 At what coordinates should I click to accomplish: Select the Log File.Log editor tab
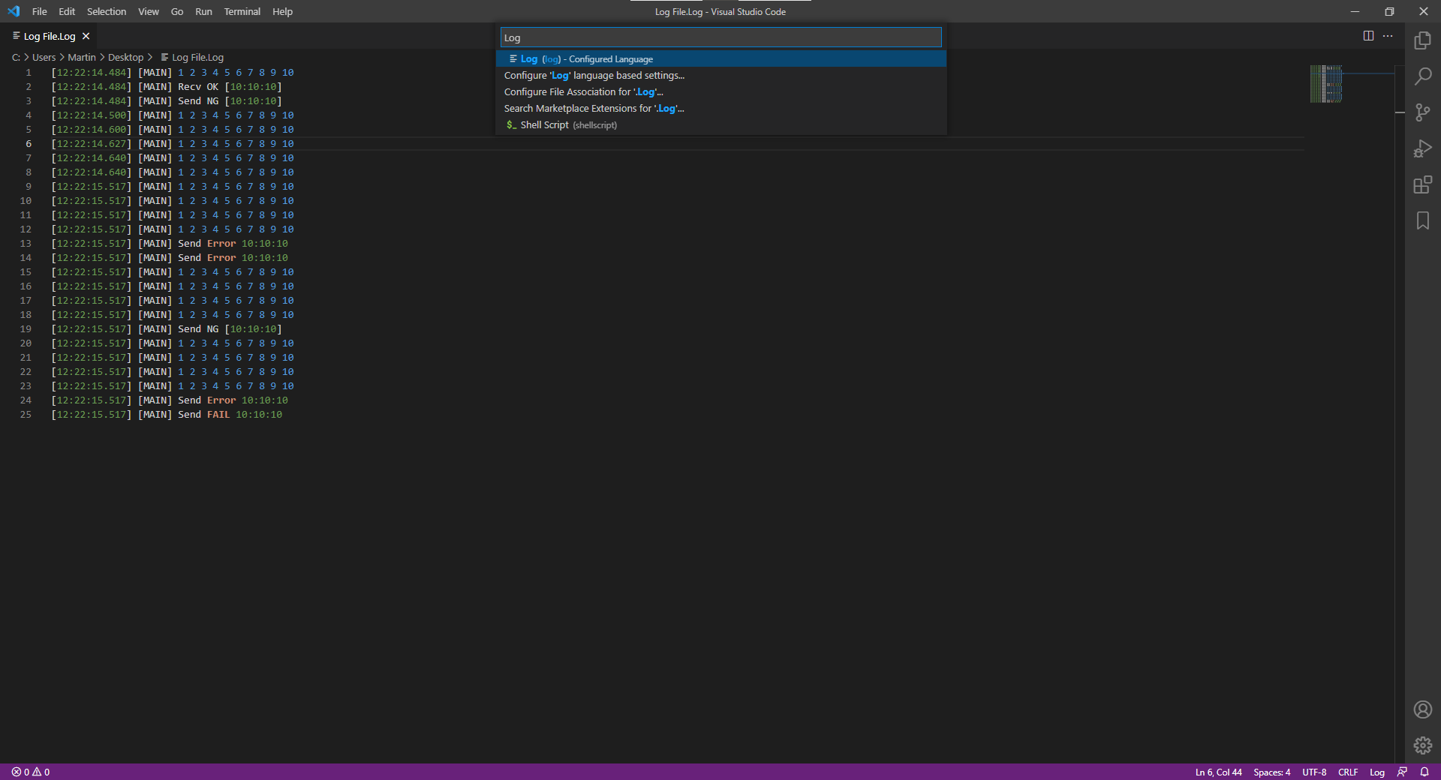[50, 36]
